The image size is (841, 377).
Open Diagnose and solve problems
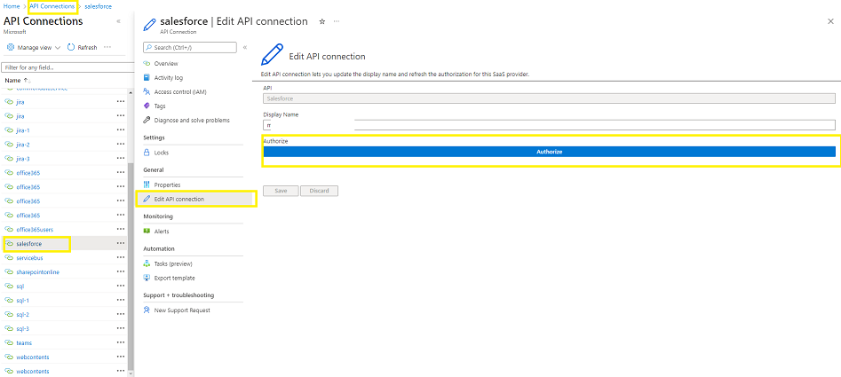click(x=192, y=121)
